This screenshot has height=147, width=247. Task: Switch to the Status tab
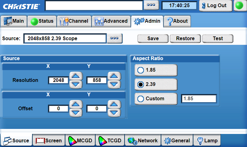point(42,21)
